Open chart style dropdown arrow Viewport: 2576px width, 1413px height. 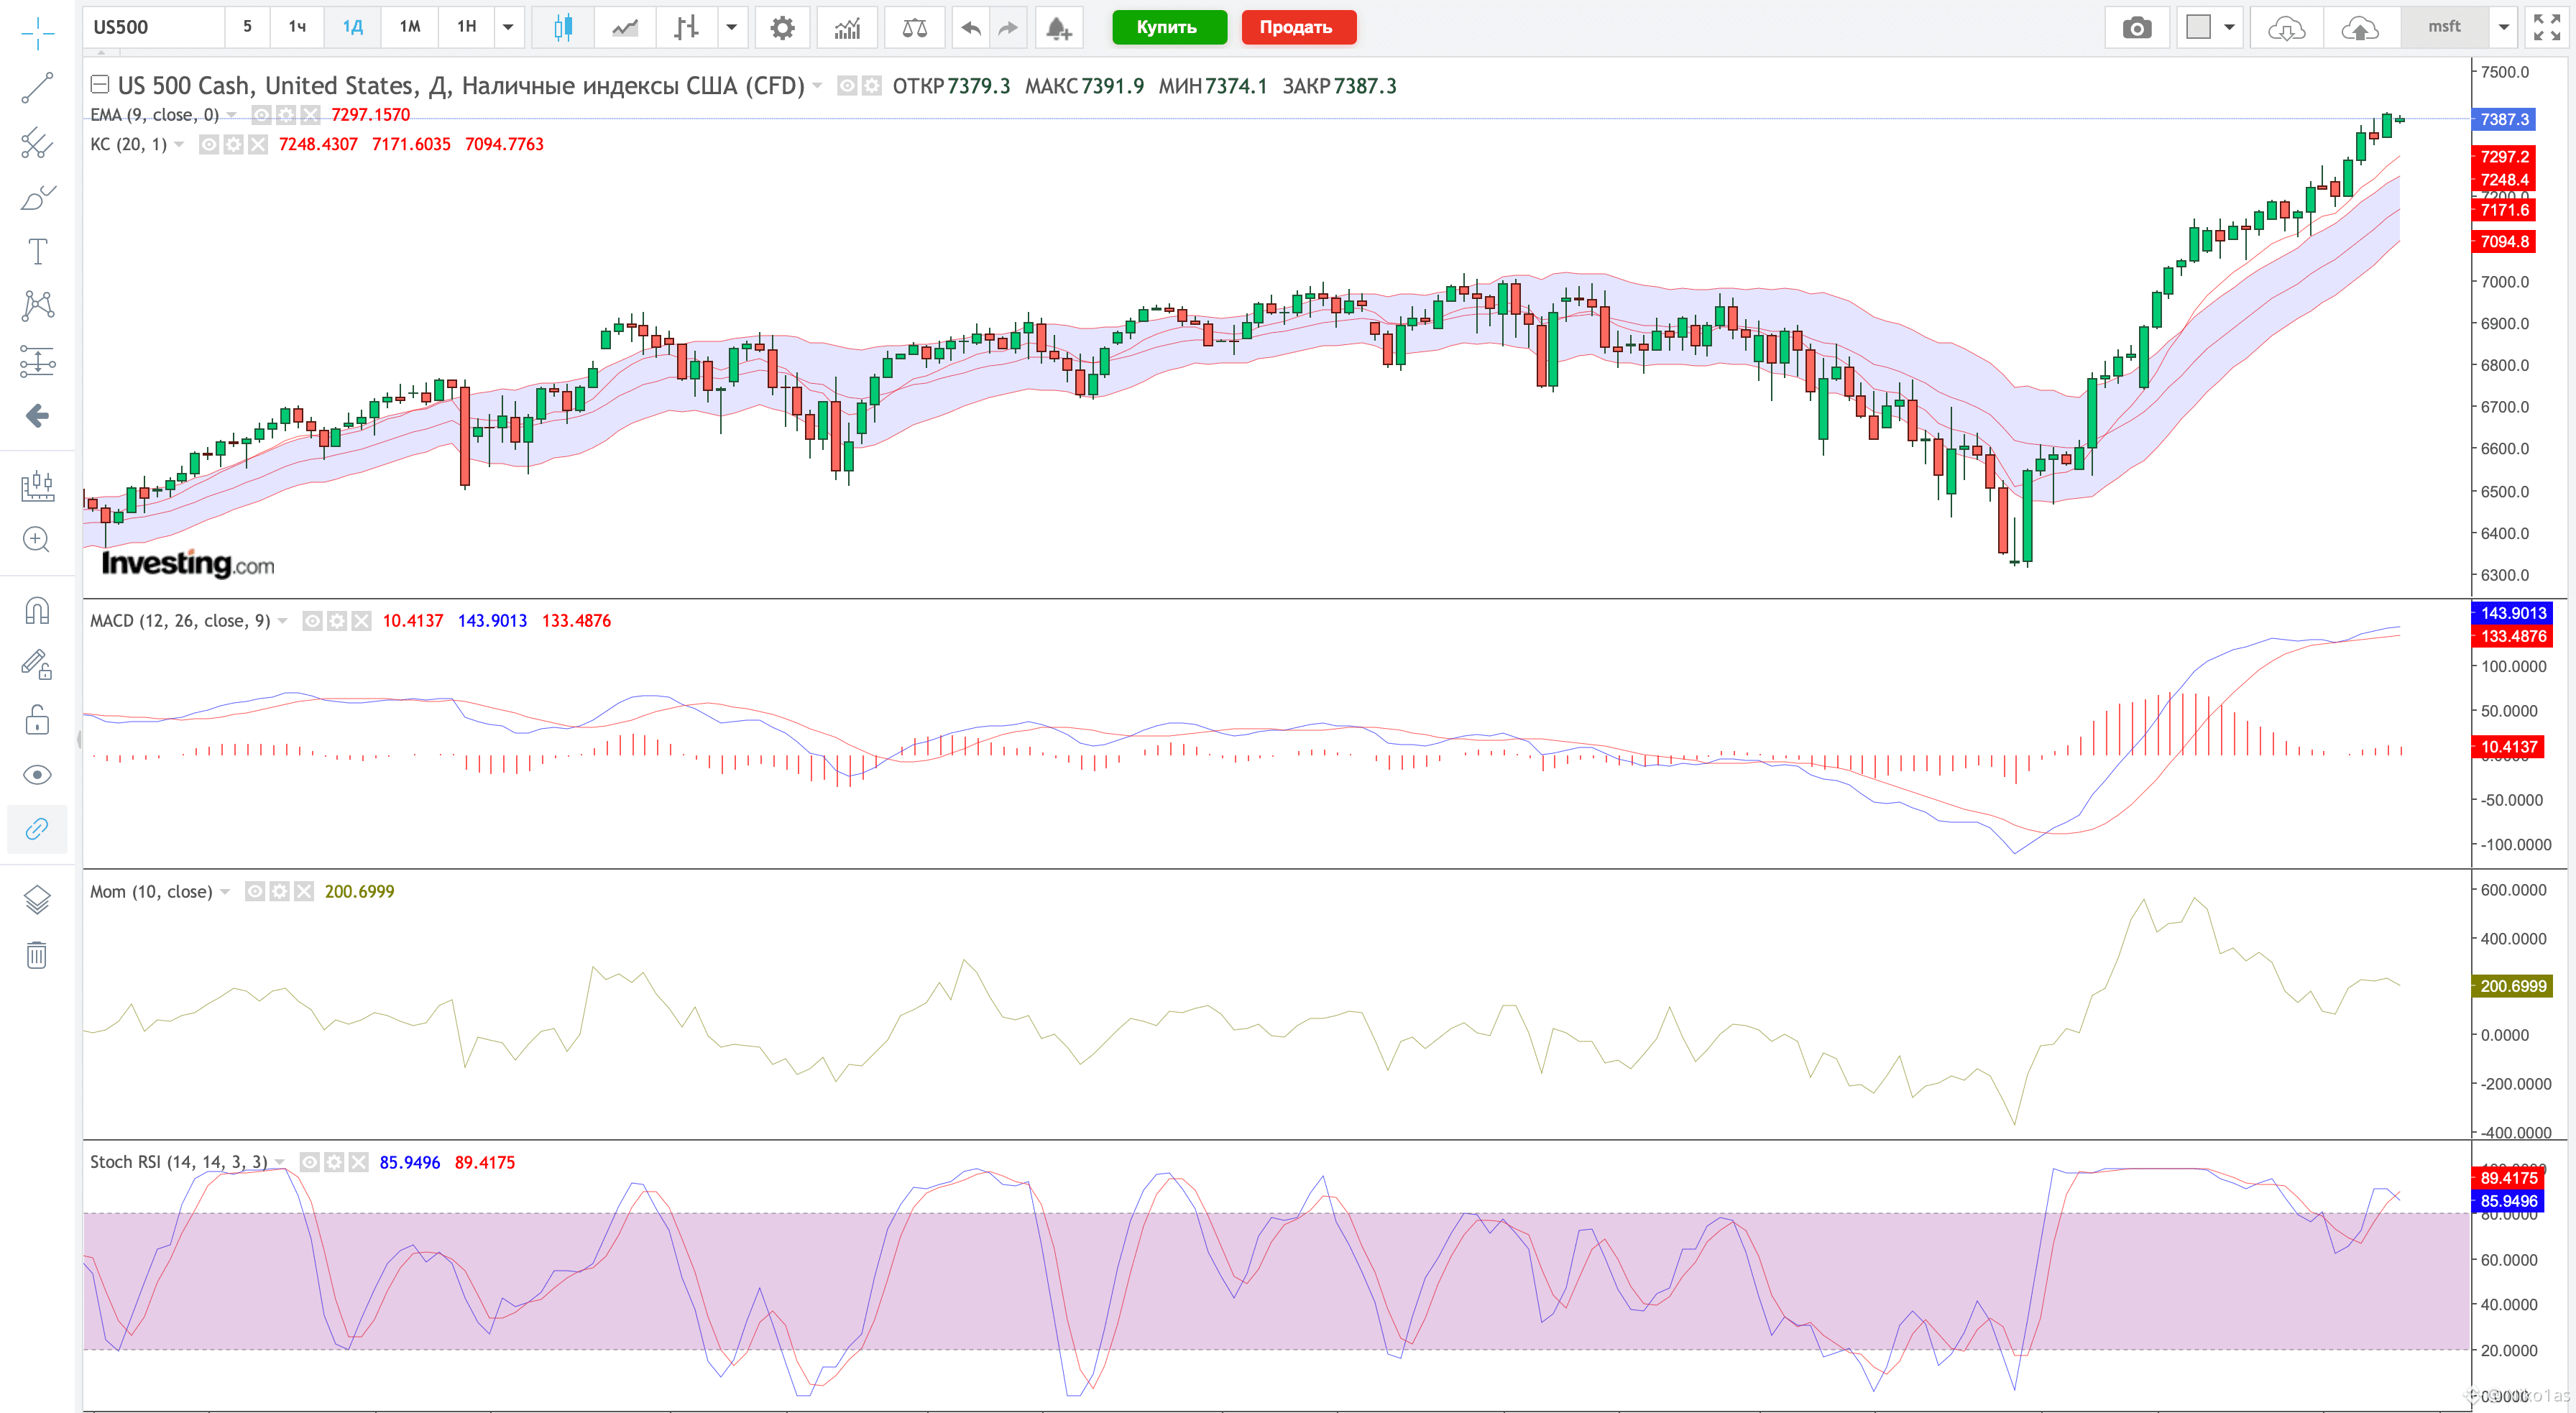tap(732, 27)
